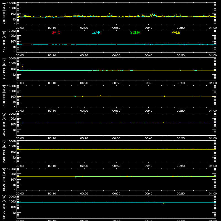This screenshot has height=221, width=221.
Task: Select the 15400 MHz [SFU] axis title
Action: point(4,207)
